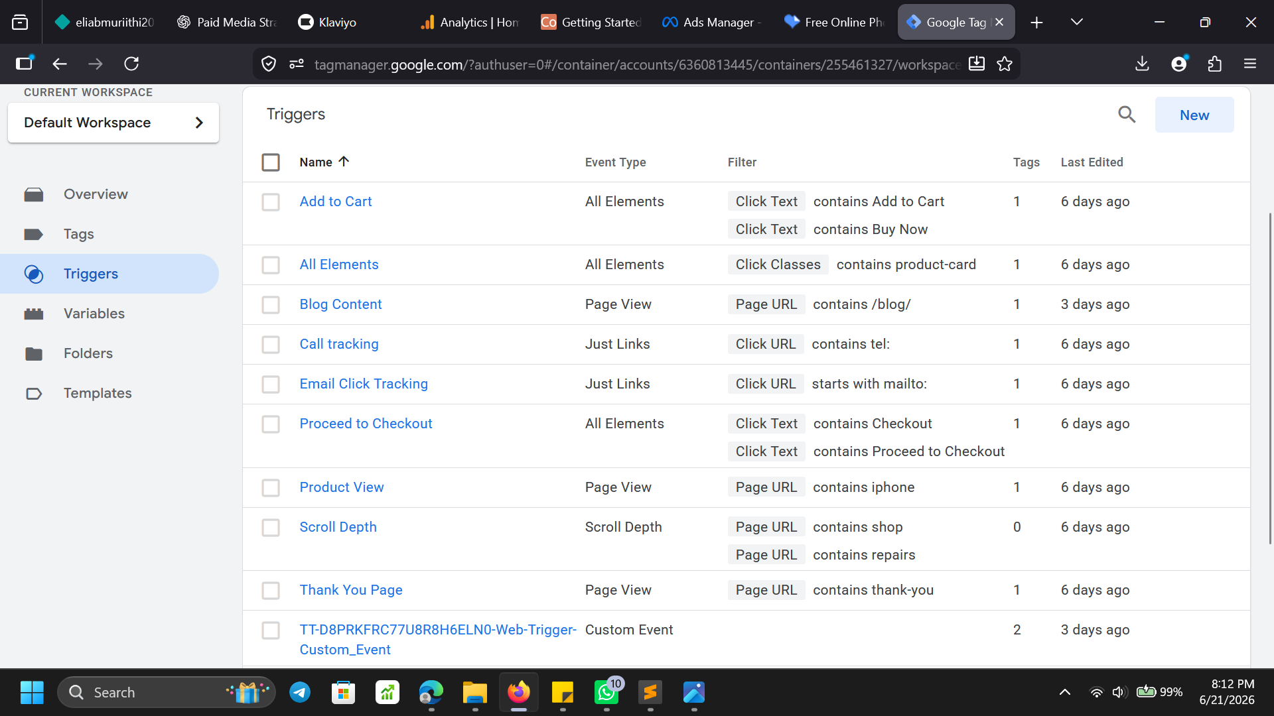Switch to the Ads Manager browser tab
1274x716 pixels.
pyautogui.click(x=712, y=23)
